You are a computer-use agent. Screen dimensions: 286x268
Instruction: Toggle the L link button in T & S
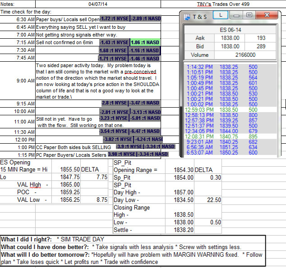(x=221, y=15)
